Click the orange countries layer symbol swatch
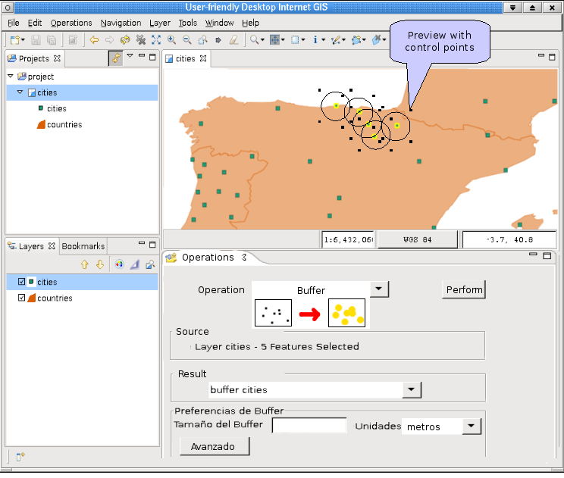 [x=32, y=298]
